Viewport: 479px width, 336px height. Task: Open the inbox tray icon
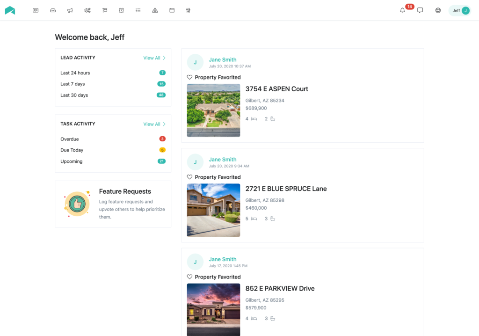[x=53, y=10]
